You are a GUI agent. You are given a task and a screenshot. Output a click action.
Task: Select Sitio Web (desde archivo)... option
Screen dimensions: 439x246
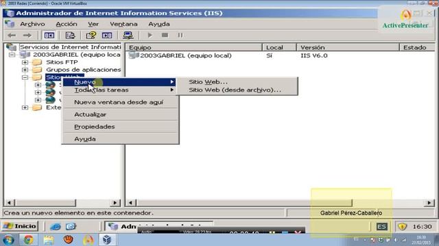coord(237,90)
